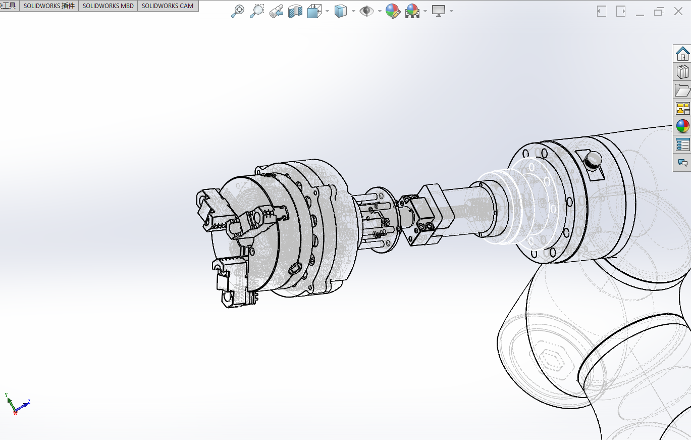Open Appearances, Scenes and Decals color ball
The image size is (691, 440).
point(682,126)
